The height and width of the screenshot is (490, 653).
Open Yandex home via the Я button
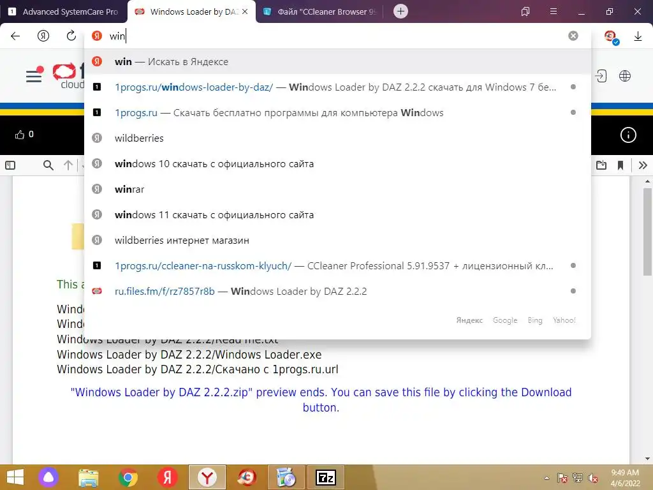(43, 36)
